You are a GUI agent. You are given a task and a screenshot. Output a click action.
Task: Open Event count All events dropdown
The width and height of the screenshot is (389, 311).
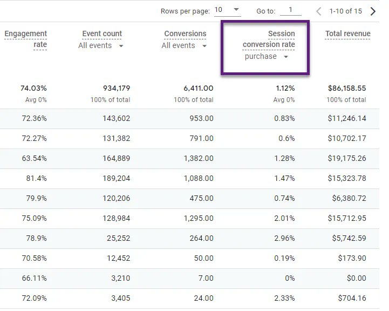pyautogui.click(x=100, y=46)
